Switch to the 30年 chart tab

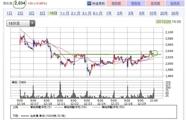tap(175, 13)
